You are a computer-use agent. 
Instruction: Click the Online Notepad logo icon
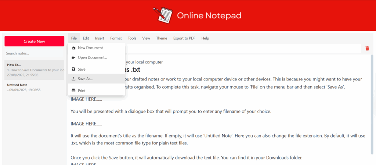pyautogui.click(x=163, y=15)
